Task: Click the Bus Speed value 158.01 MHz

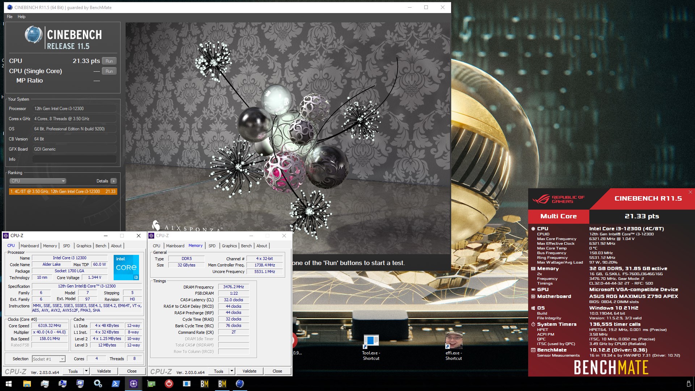Action: coord(50,339)
